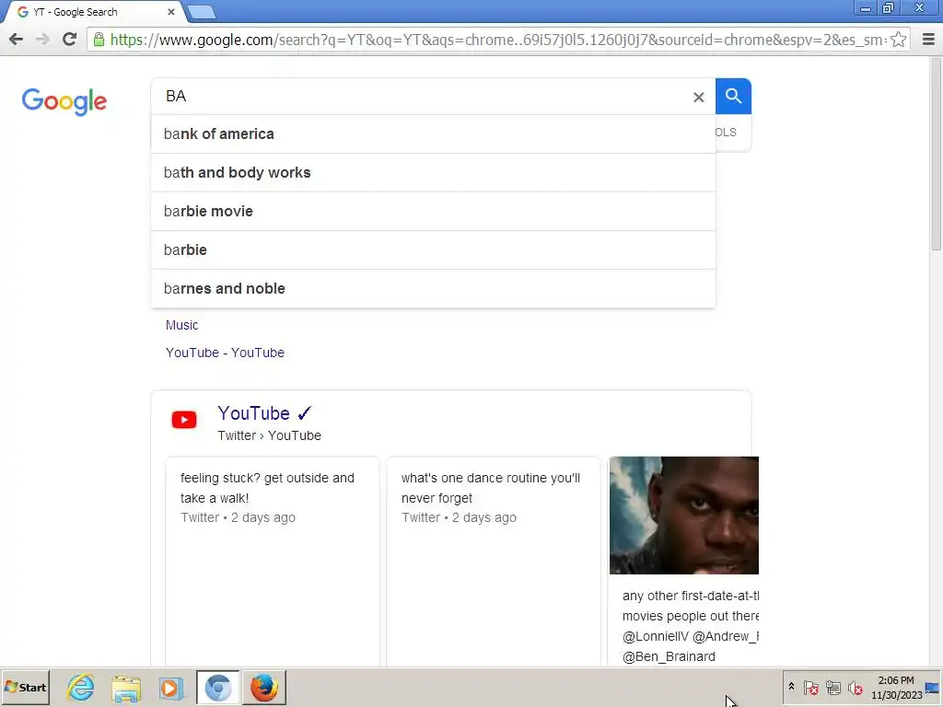Close the YT - Google Search tab
Viewport: 943px width, 707px height.
tap(170, 11)
